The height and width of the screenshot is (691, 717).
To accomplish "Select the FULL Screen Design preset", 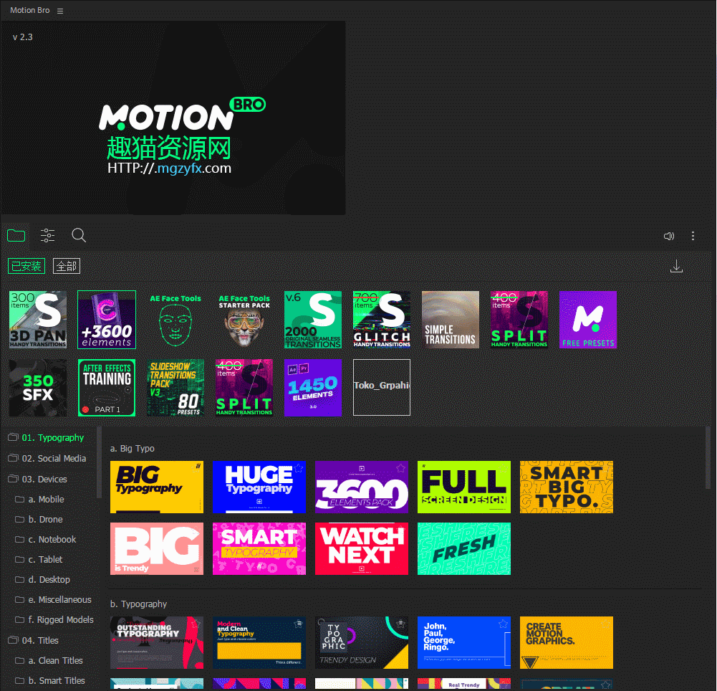I will pyautogui.click(x=464, y=487).
